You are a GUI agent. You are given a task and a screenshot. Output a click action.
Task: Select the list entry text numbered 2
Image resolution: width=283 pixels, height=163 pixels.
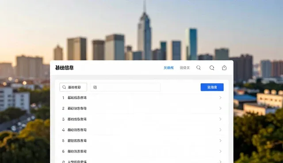[x=77, y=109]
